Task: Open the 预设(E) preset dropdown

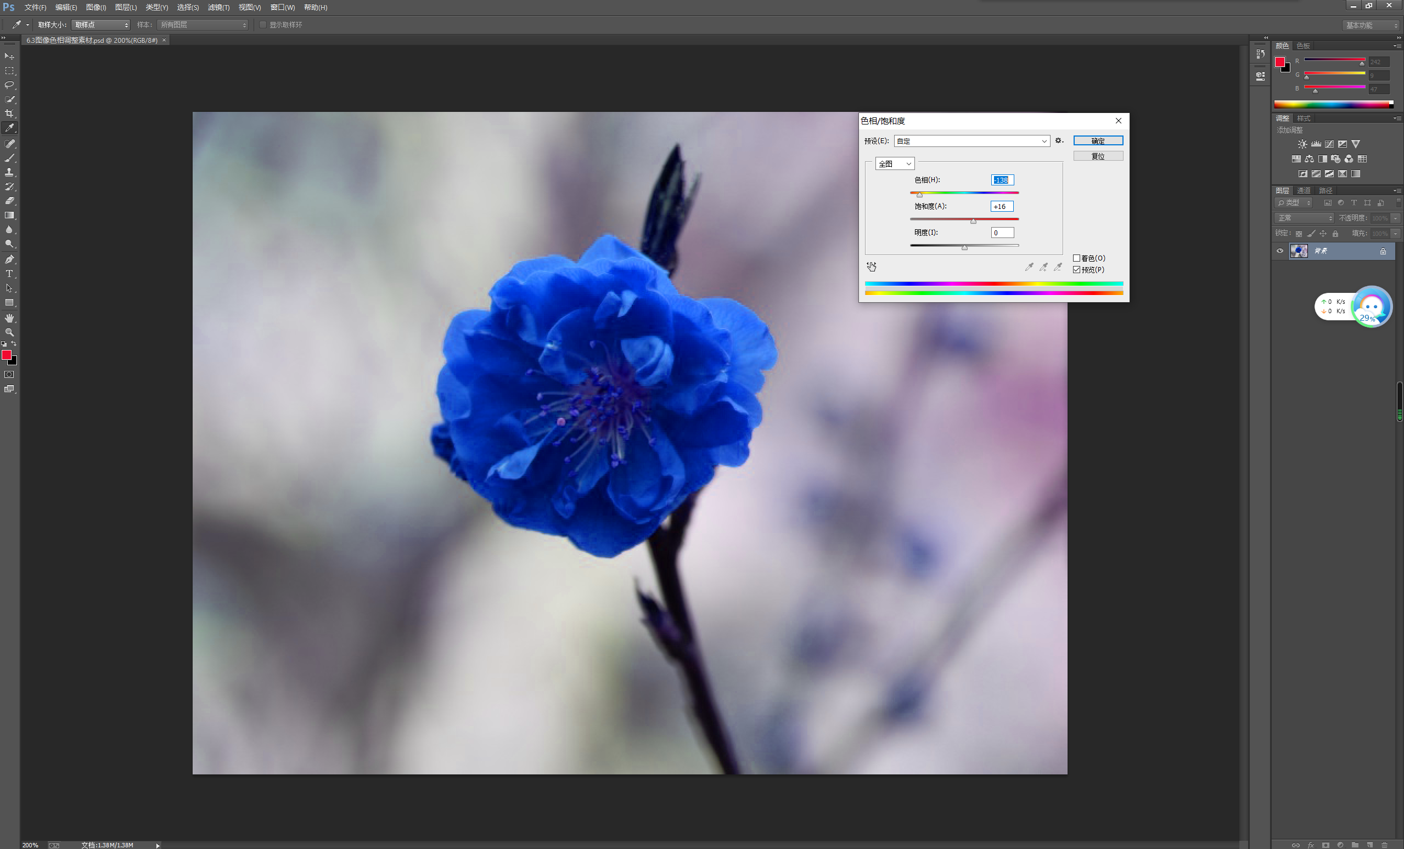Action: pyautogui.click(x=971, y=140)
